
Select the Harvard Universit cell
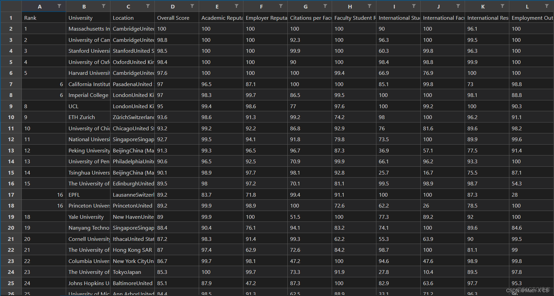[x=88, y=73]
